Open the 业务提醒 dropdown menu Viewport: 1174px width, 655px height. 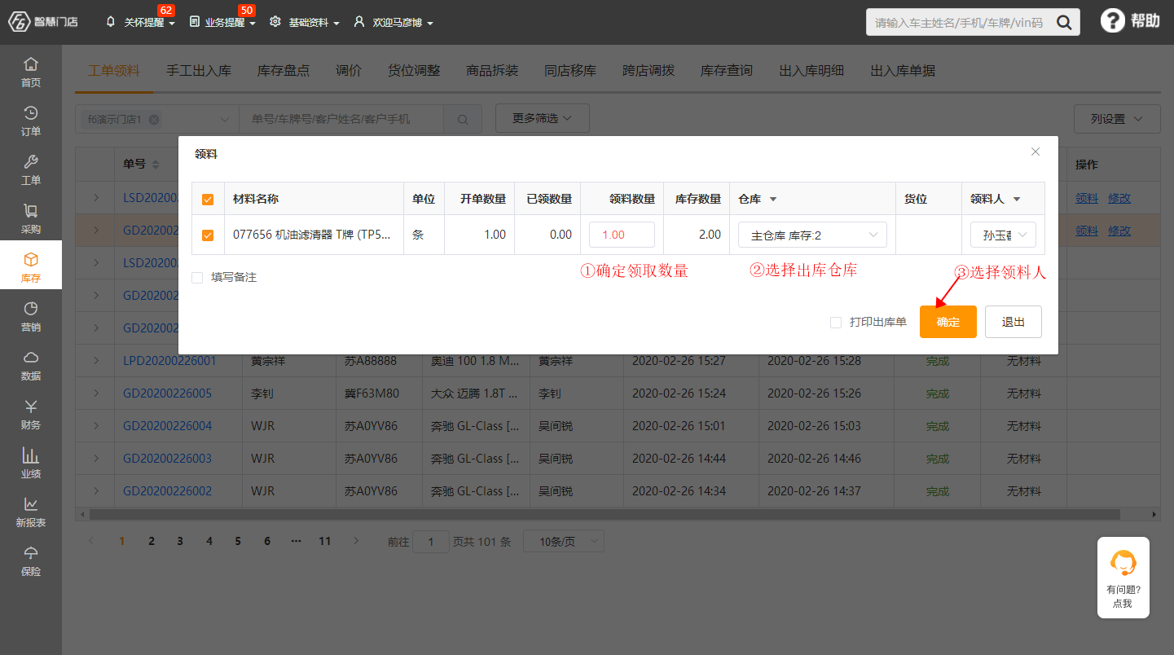(x=222, y=23)
